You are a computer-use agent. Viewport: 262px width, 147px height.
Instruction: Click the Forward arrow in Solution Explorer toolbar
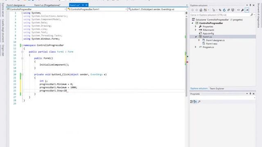pos(196,10)
